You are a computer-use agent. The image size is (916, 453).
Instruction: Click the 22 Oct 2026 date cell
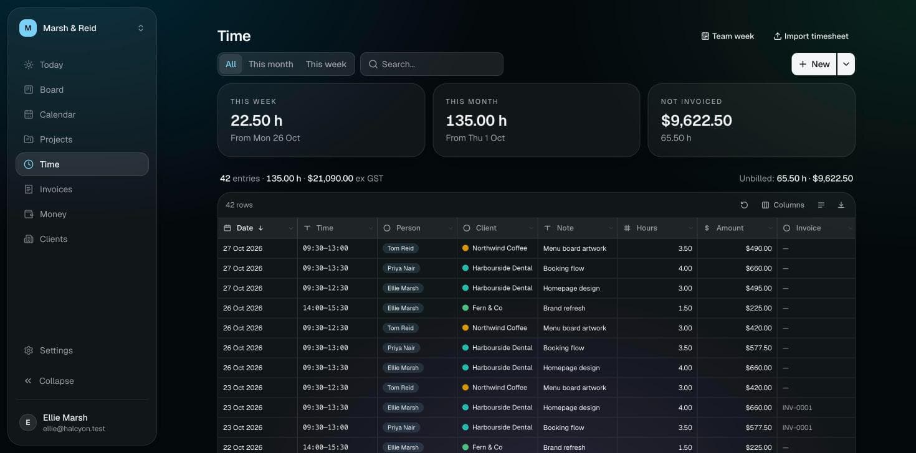coord(258,447)
